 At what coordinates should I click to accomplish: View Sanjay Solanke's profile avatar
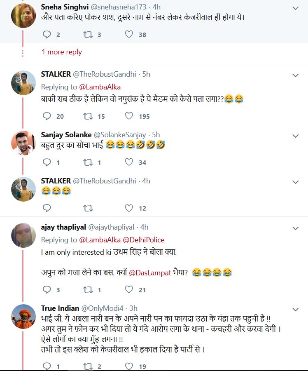23,143
